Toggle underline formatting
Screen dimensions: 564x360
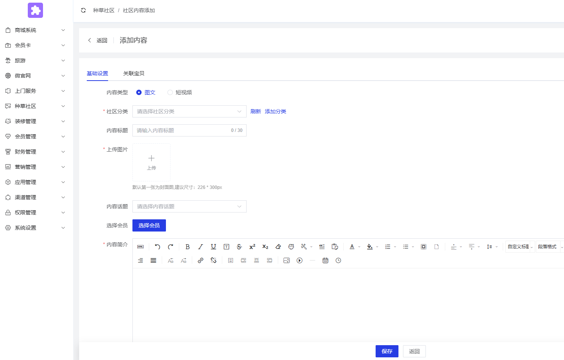(x=213, y=247)
